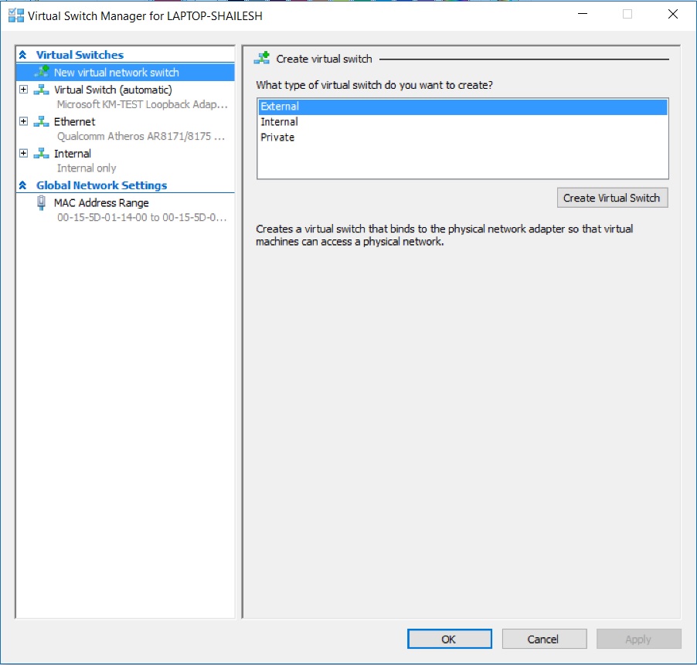Confirm with the OK button
697x665 pixels.
point(450,639)
